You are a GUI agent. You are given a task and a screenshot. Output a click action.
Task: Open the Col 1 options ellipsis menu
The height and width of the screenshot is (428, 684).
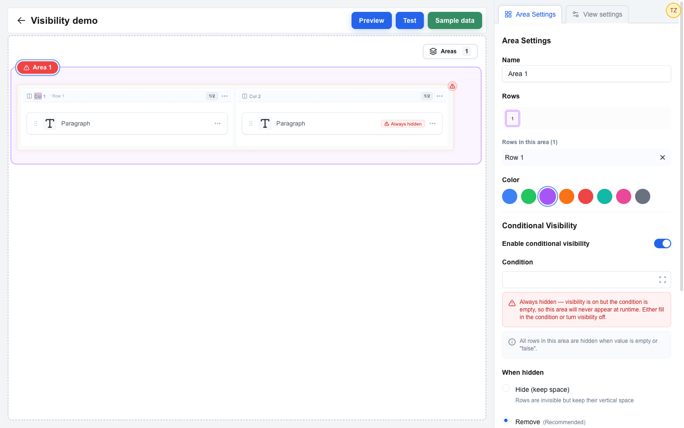tap(225, 96)
